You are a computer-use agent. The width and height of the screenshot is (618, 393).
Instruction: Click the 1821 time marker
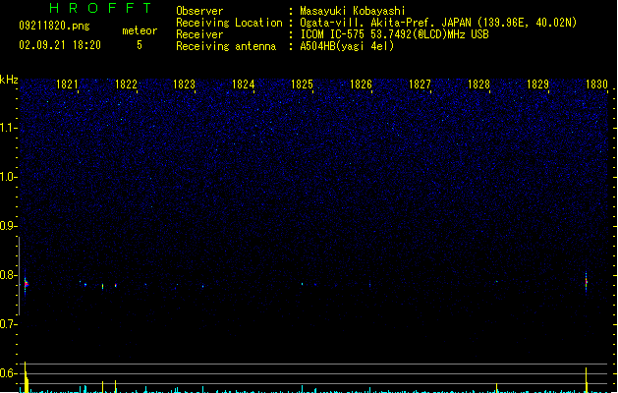67,84
